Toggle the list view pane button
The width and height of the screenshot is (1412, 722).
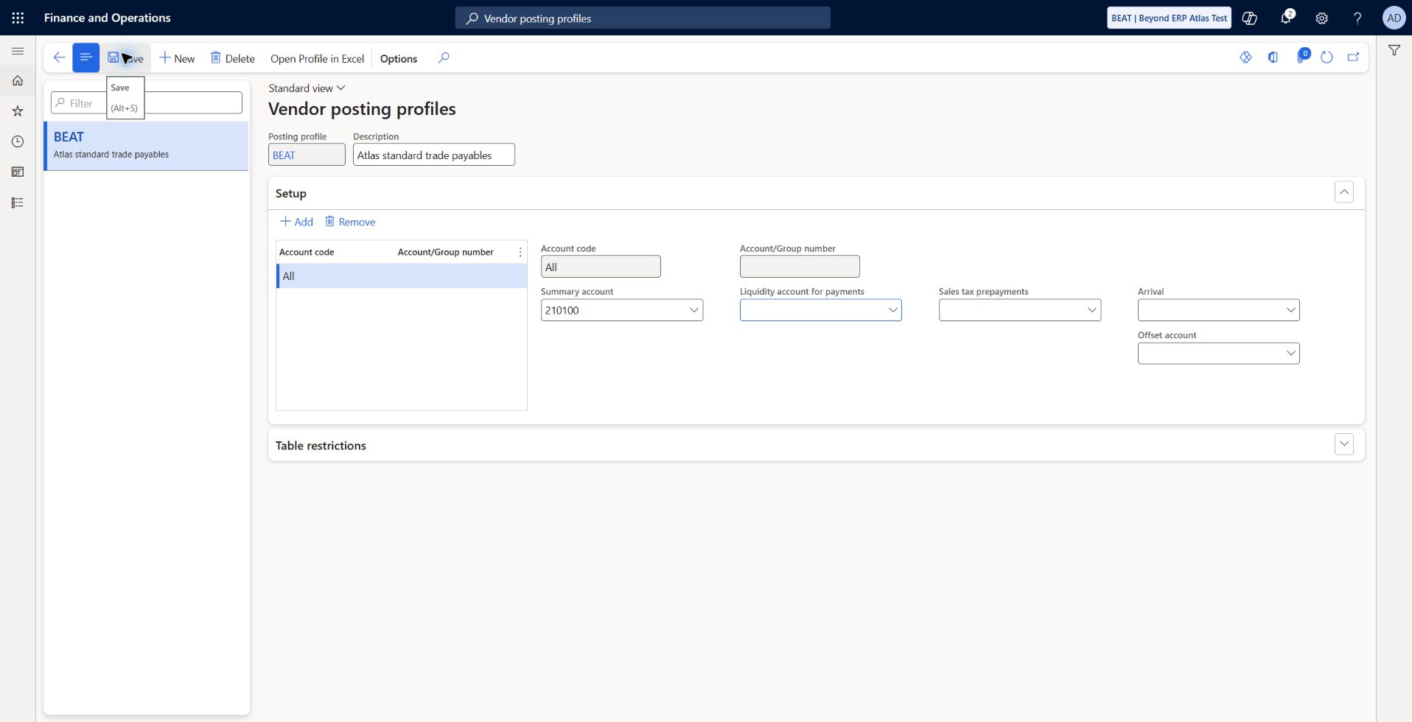click(85, 57)
